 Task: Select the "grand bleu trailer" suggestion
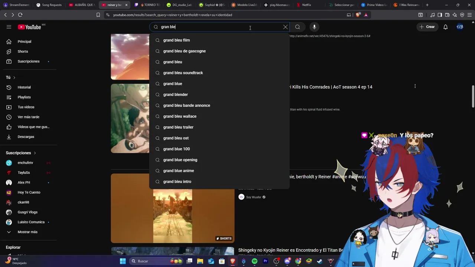219,127
